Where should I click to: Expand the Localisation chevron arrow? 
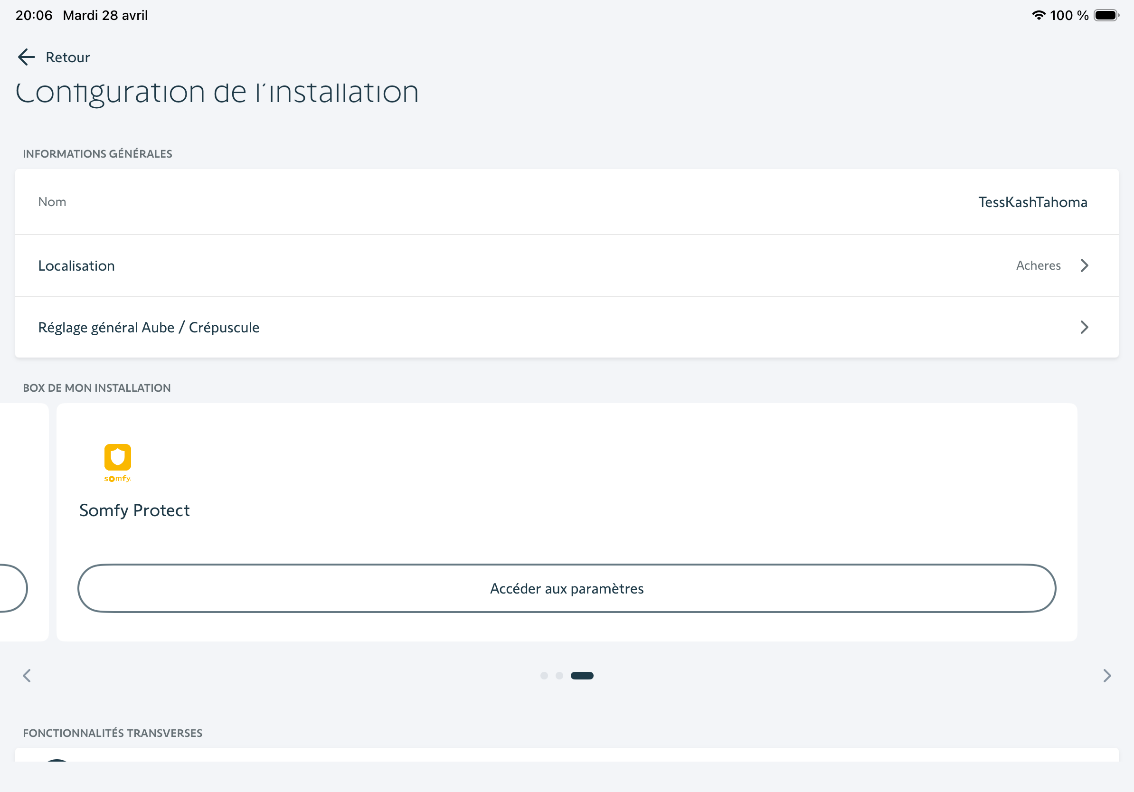pos(1084,265)
